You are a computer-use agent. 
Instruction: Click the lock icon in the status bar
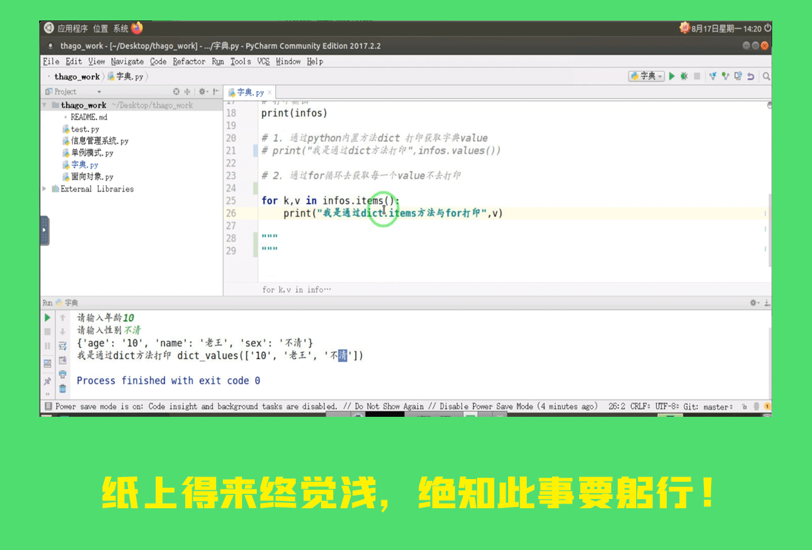click(x=744, y=406)
